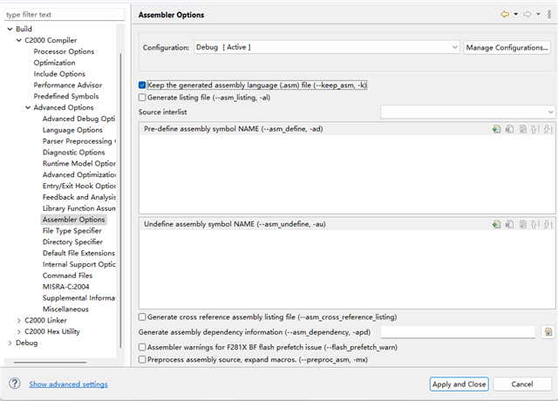
Task: Uncheck Keep the generated assembly language file
Action: (143, 85)
